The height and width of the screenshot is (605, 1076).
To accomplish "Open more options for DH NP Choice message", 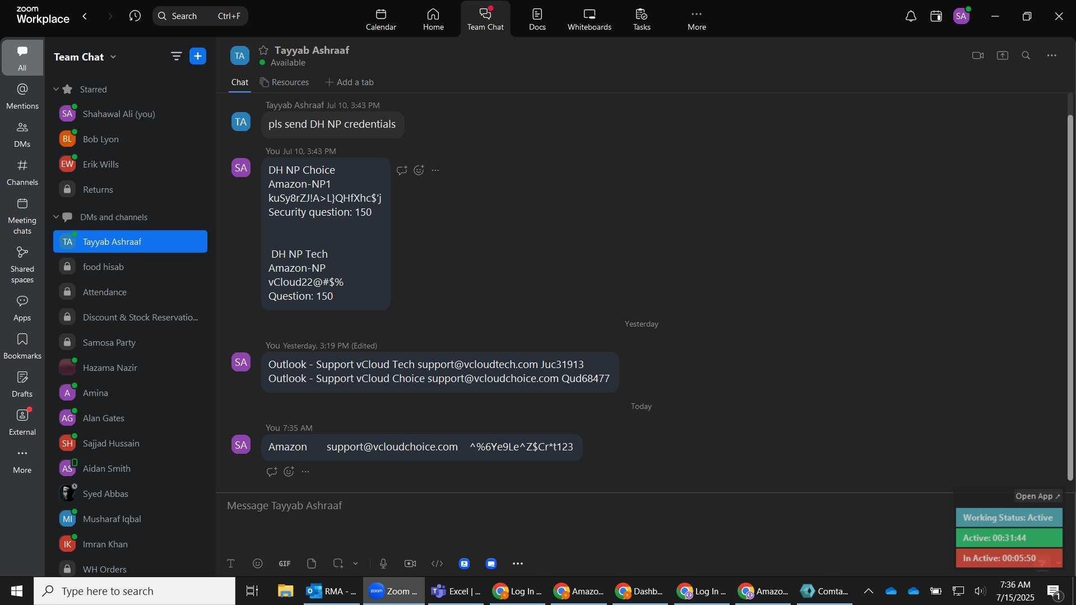I will [x=435, y=170].
